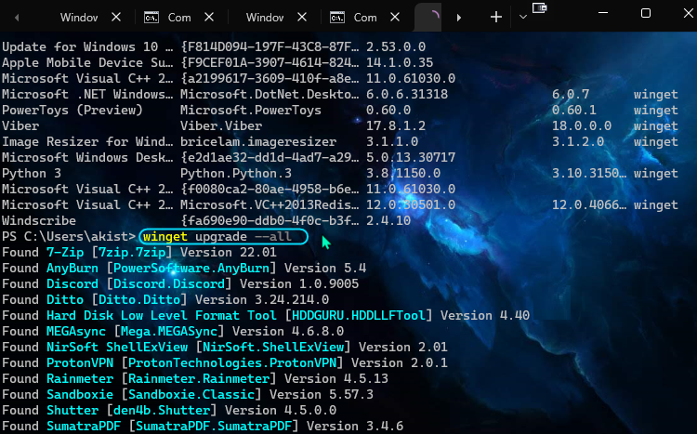Click 'Version 3.4.6' on SumatraPDF line
The width and height of the screenshot is (697, 434).
click(x=355, y=426)
